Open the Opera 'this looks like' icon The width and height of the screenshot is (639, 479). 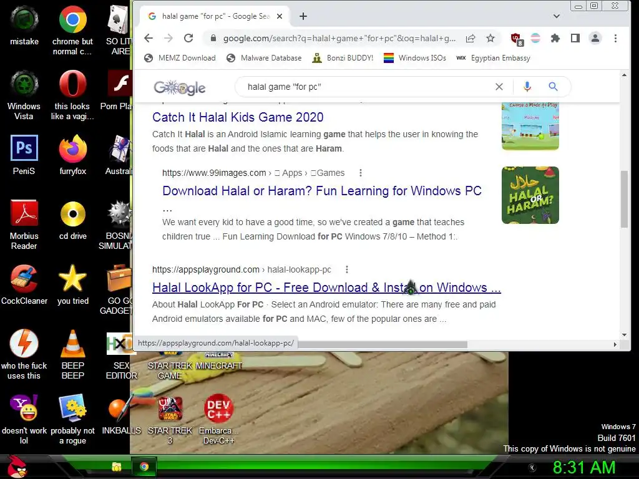tap(72, 95)
